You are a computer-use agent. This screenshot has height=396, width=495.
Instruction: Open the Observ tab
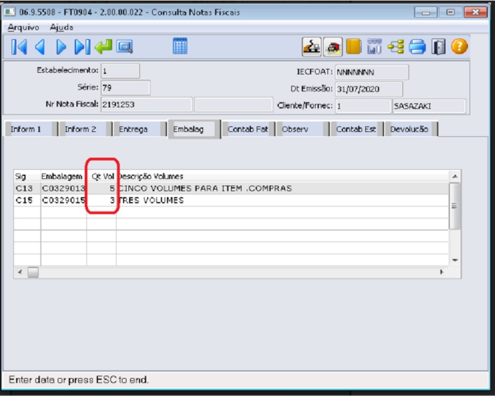[x=303, y=129]
